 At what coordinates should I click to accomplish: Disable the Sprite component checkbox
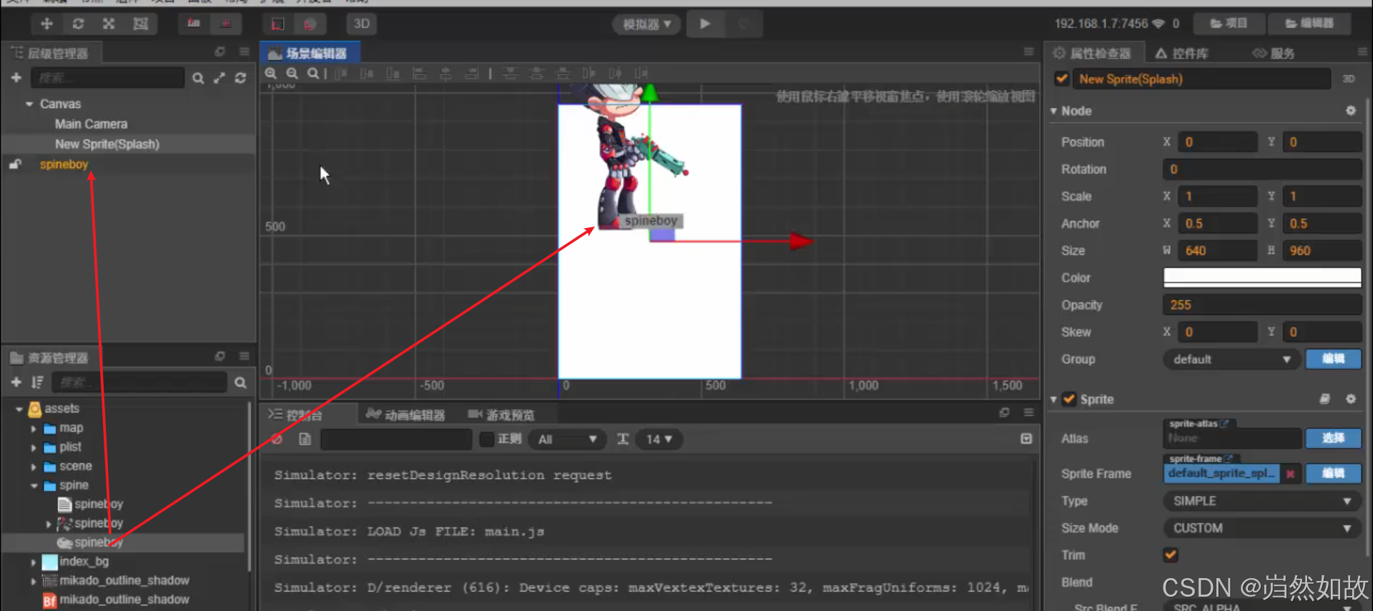tap(1069, 399)
